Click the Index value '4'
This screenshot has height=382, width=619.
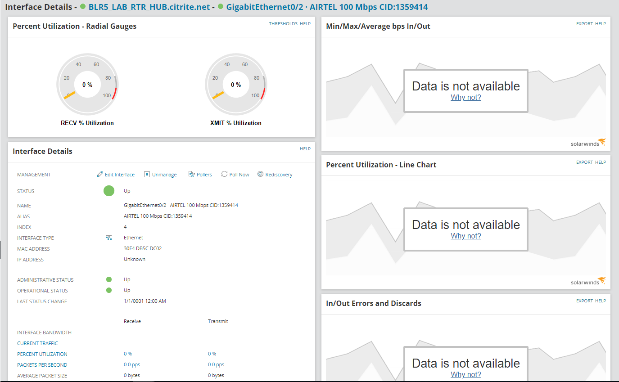tap(125, 227)
